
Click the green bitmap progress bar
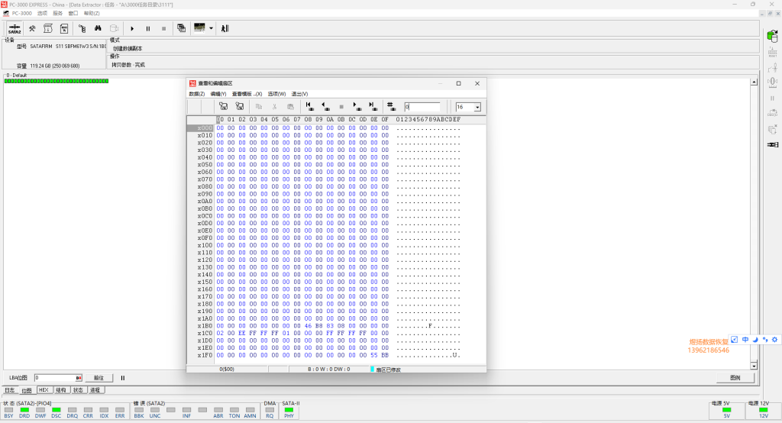(x=57, y=81)
